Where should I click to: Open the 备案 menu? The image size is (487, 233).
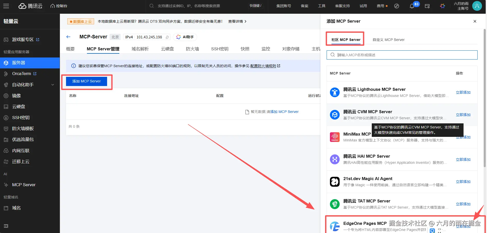[304, 6]
